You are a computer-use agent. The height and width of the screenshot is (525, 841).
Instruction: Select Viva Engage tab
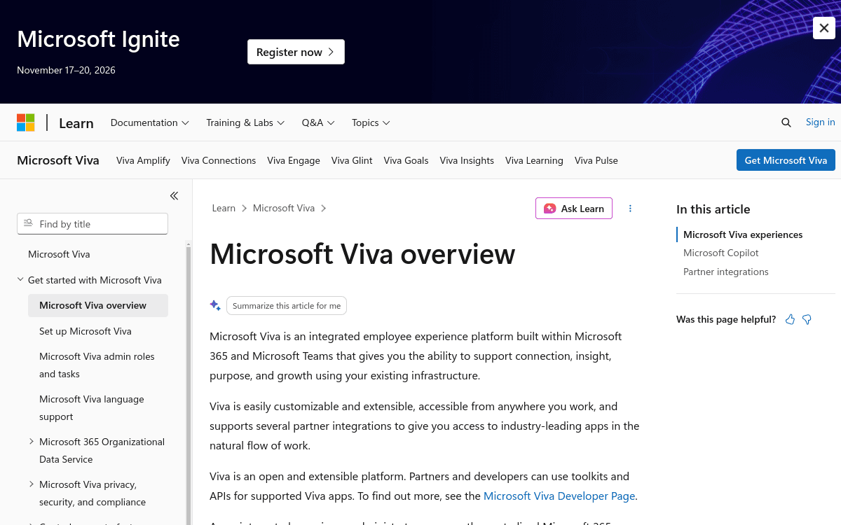point(294,160)
